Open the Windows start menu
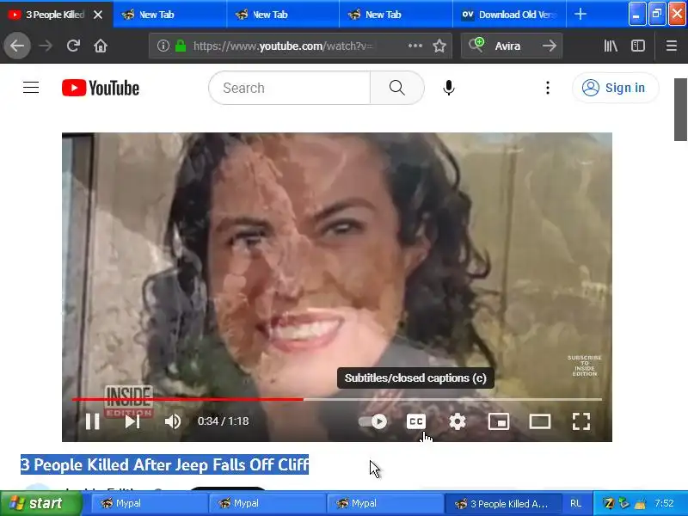 pyautogui.click(x=41, y=503)
